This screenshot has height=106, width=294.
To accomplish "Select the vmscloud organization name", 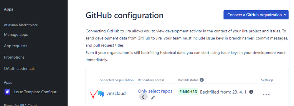I will coord(116,93).
